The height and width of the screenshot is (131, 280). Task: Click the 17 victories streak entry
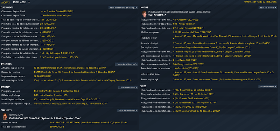point(192,90)
